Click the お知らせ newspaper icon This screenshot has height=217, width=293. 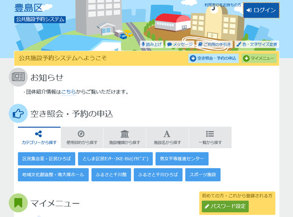click(x=18, y=77)
